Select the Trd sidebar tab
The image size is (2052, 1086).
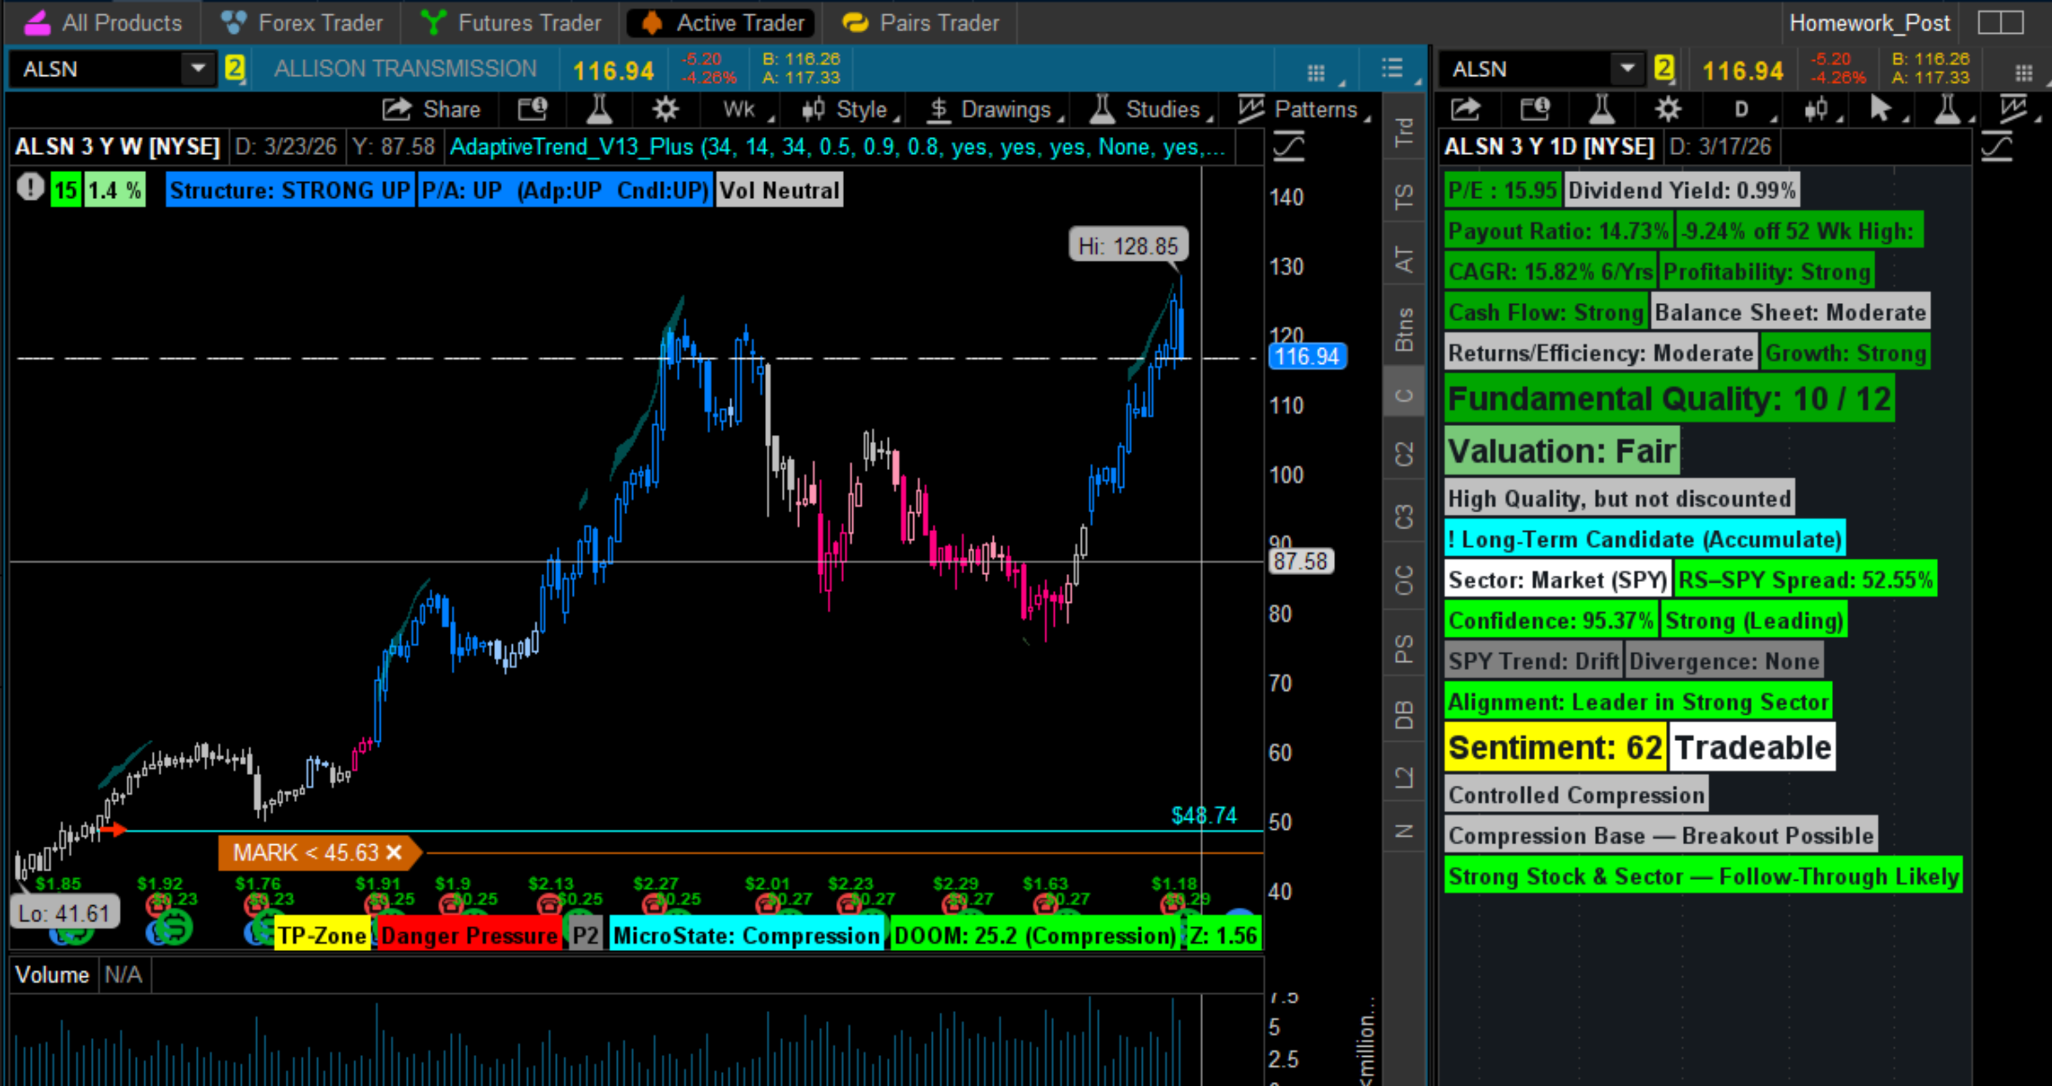pos(1403,131)
